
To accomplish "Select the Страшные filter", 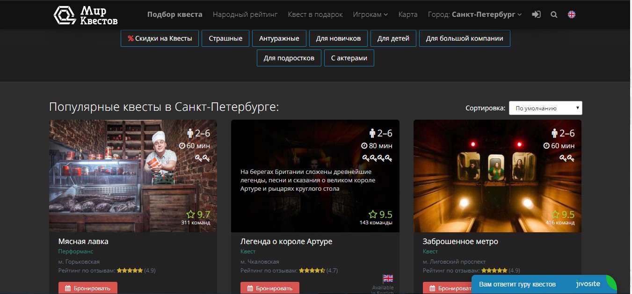I will (225, 38).
